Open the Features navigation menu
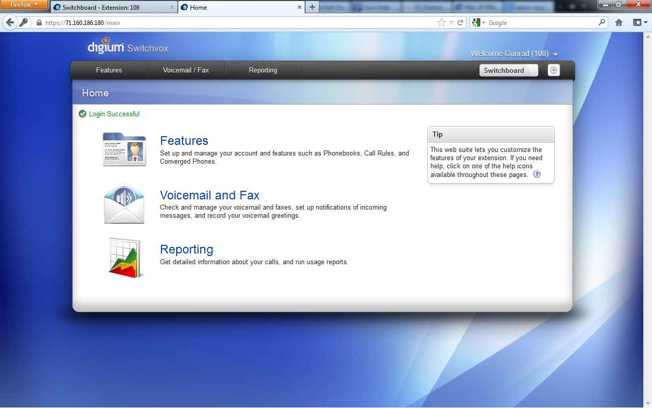652x408 pixels. (109, 70)
